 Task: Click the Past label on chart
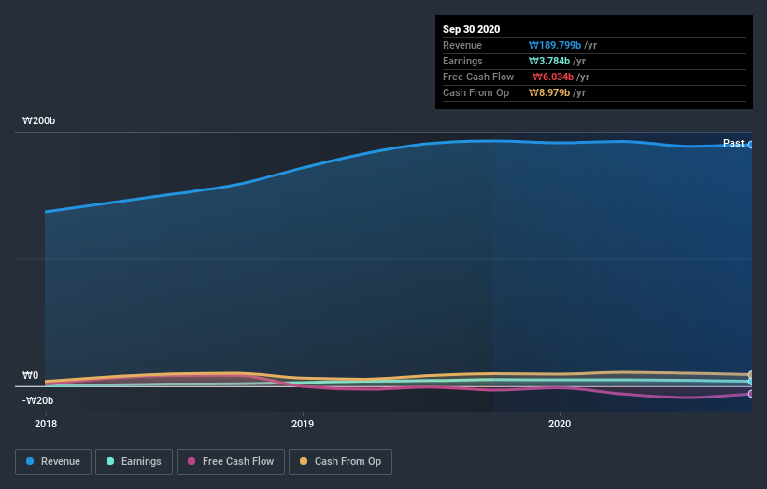click(733, 143)
